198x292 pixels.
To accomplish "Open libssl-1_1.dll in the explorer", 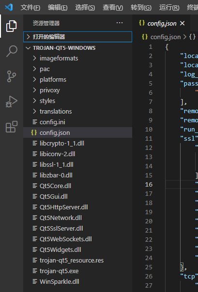I will [x=78, y=164].
